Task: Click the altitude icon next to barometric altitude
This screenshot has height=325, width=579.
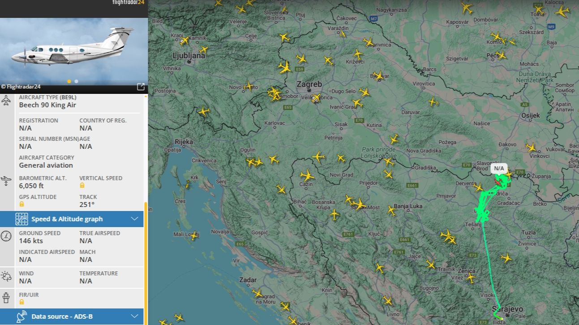Action: 6,181
